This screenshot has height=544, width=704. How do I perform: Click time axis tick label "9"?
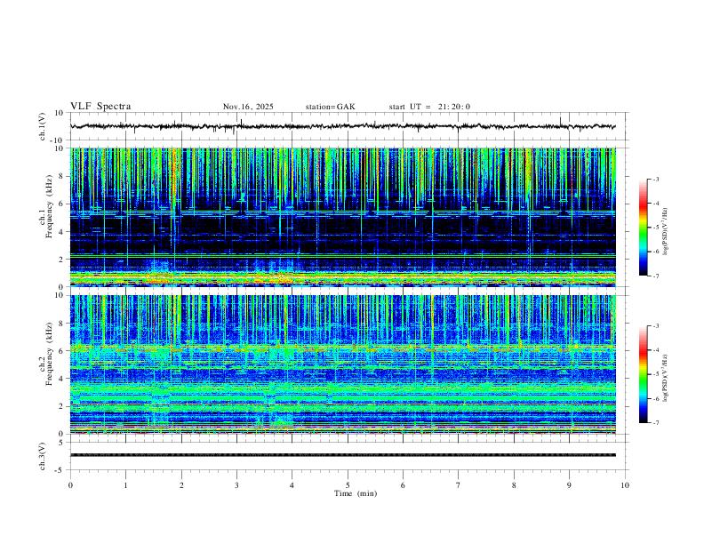coord(569,485)
